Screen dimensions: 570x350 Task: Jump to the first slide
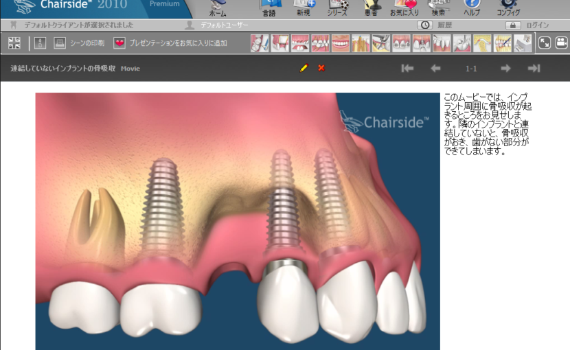pos(407,68)
